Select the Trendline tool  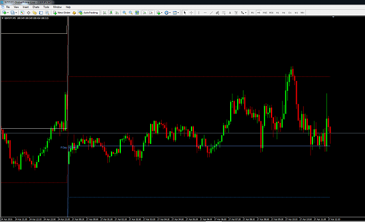coord(211,13)
